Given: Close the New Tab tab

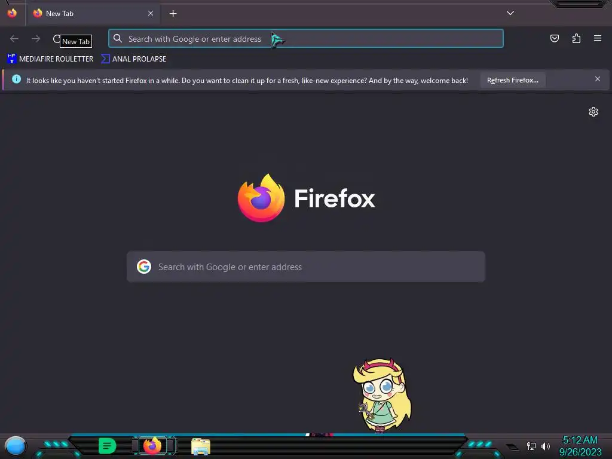Looking at the screenshot, I should coord(151,13).
